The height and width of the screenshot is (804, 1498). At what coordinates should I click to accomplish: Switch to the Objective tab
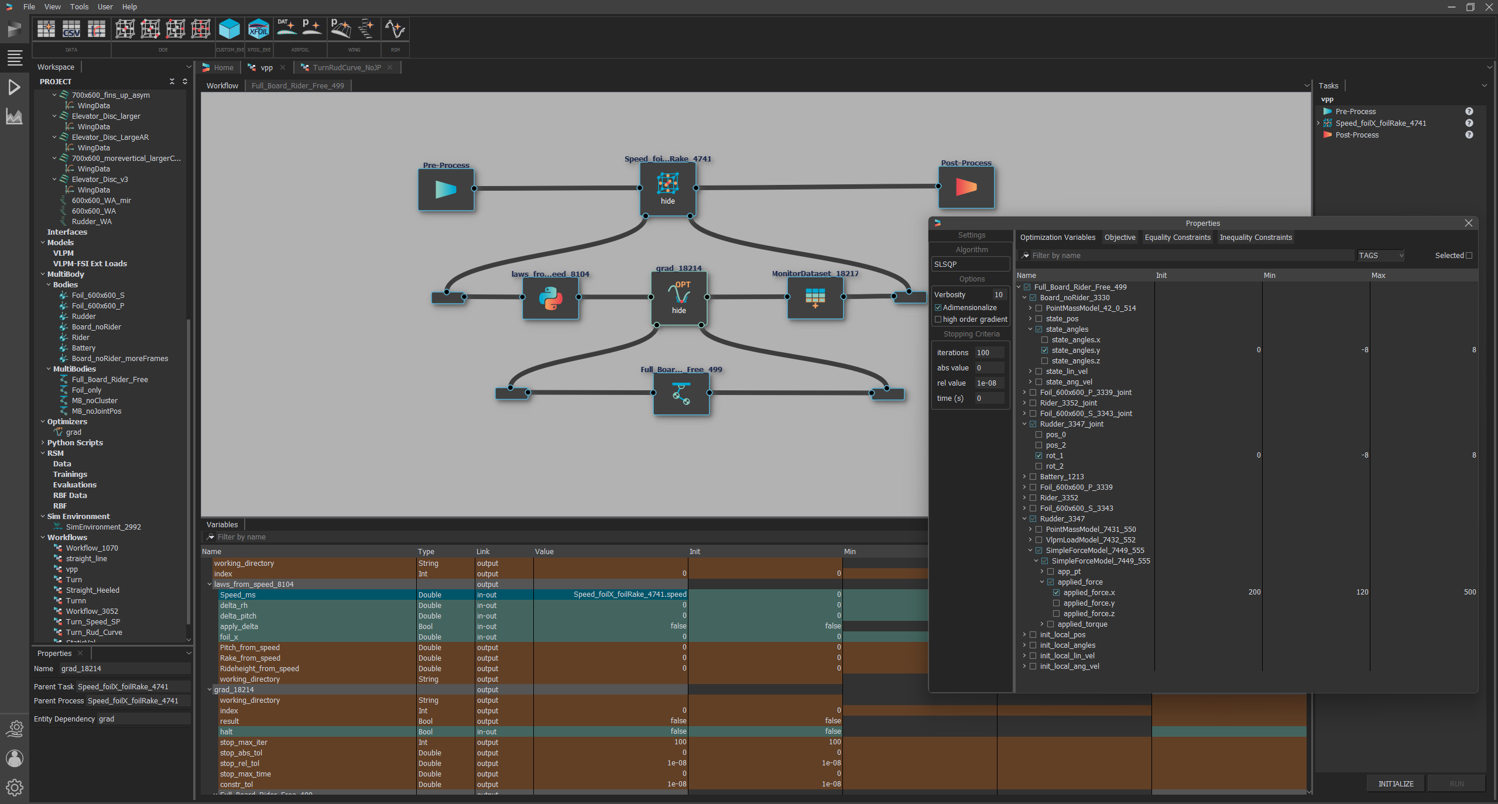(1119, 238)
